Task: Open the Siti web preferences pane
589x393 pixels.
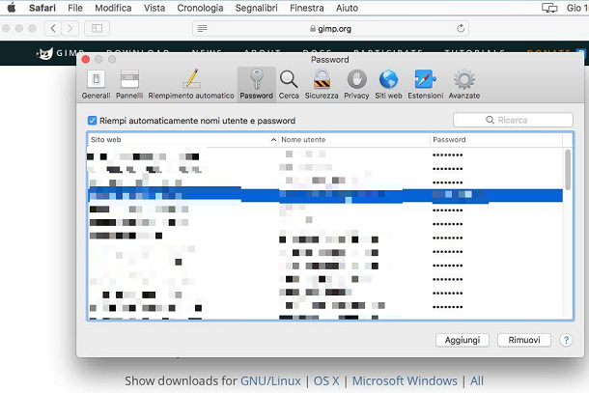Action: pyautogui.click(x=388, y=85)
